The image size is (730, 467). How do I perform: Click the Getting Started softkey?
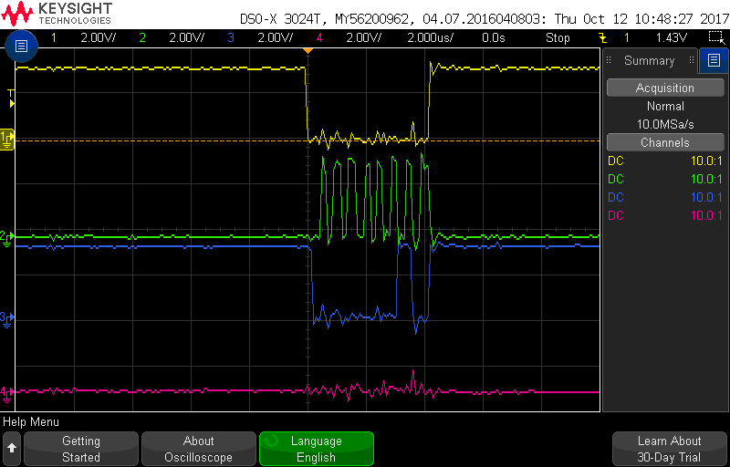(x=81, y=449)
